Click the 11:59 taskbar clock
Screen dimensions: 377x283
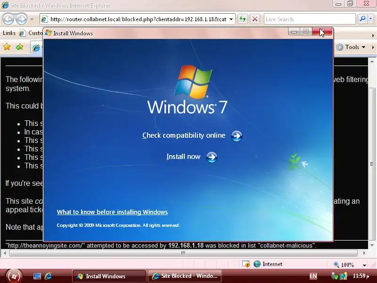tap(361, 276)
